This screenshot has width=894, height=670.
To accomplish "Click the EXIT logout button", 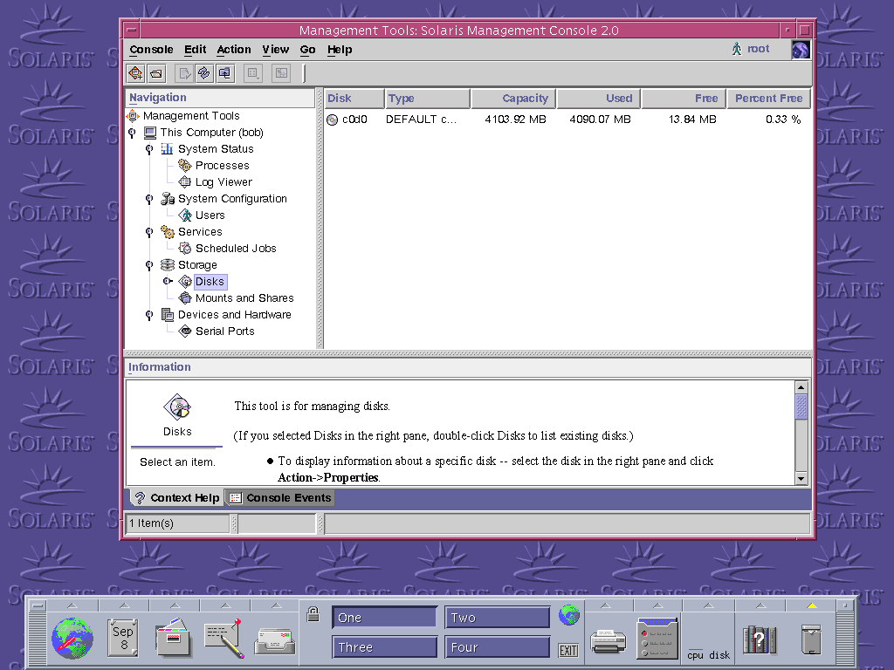I will 568,650.
